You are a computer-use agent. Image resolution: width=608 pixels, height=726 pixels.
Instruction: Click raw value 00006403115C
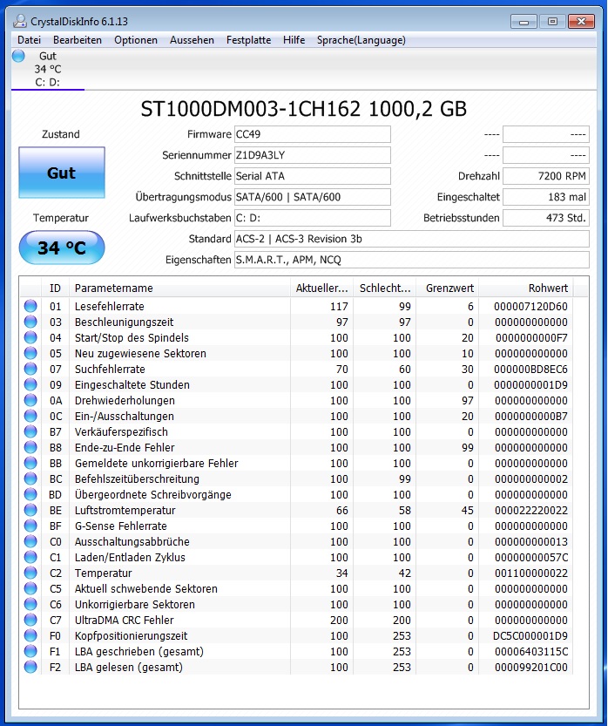pyautogui.click(x=530, y=651)
